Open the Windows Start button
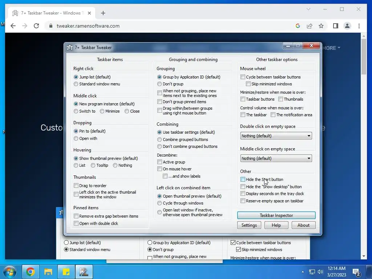The width and height of the screenshot is (372, 279). click(x=9, y=272)
